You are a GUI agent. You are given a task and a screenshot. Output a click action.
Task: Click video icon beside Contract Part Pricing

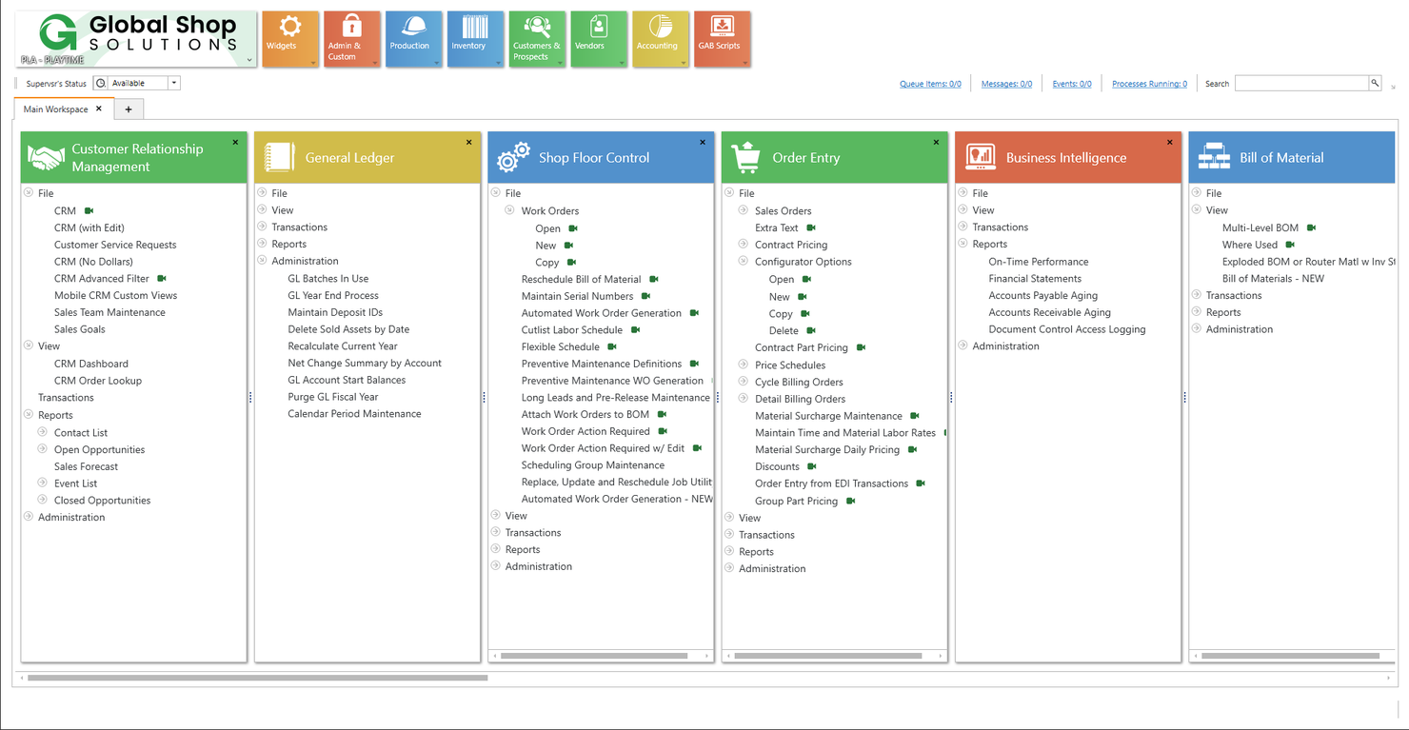click(861, 347)
